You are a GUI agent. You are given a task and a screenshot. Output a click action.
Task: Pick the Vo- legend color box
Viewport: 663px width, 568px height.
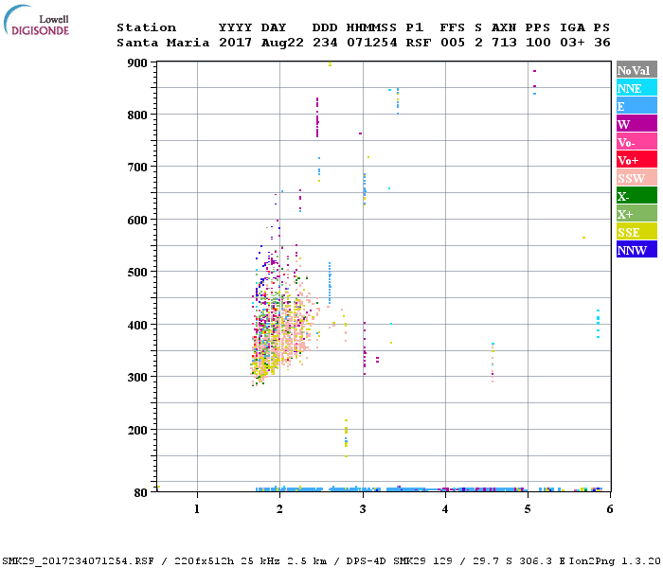[636, 142]
